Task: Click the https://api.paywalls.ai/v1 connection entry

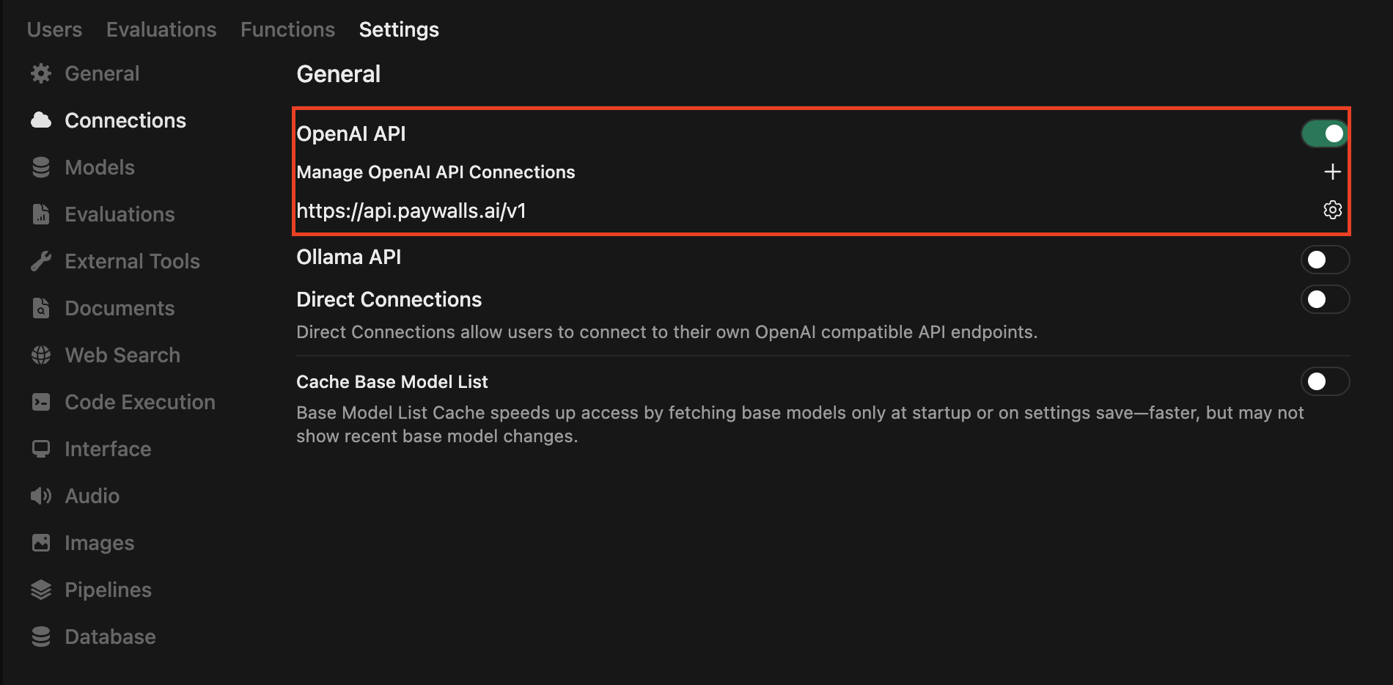Action: point(412,210)
